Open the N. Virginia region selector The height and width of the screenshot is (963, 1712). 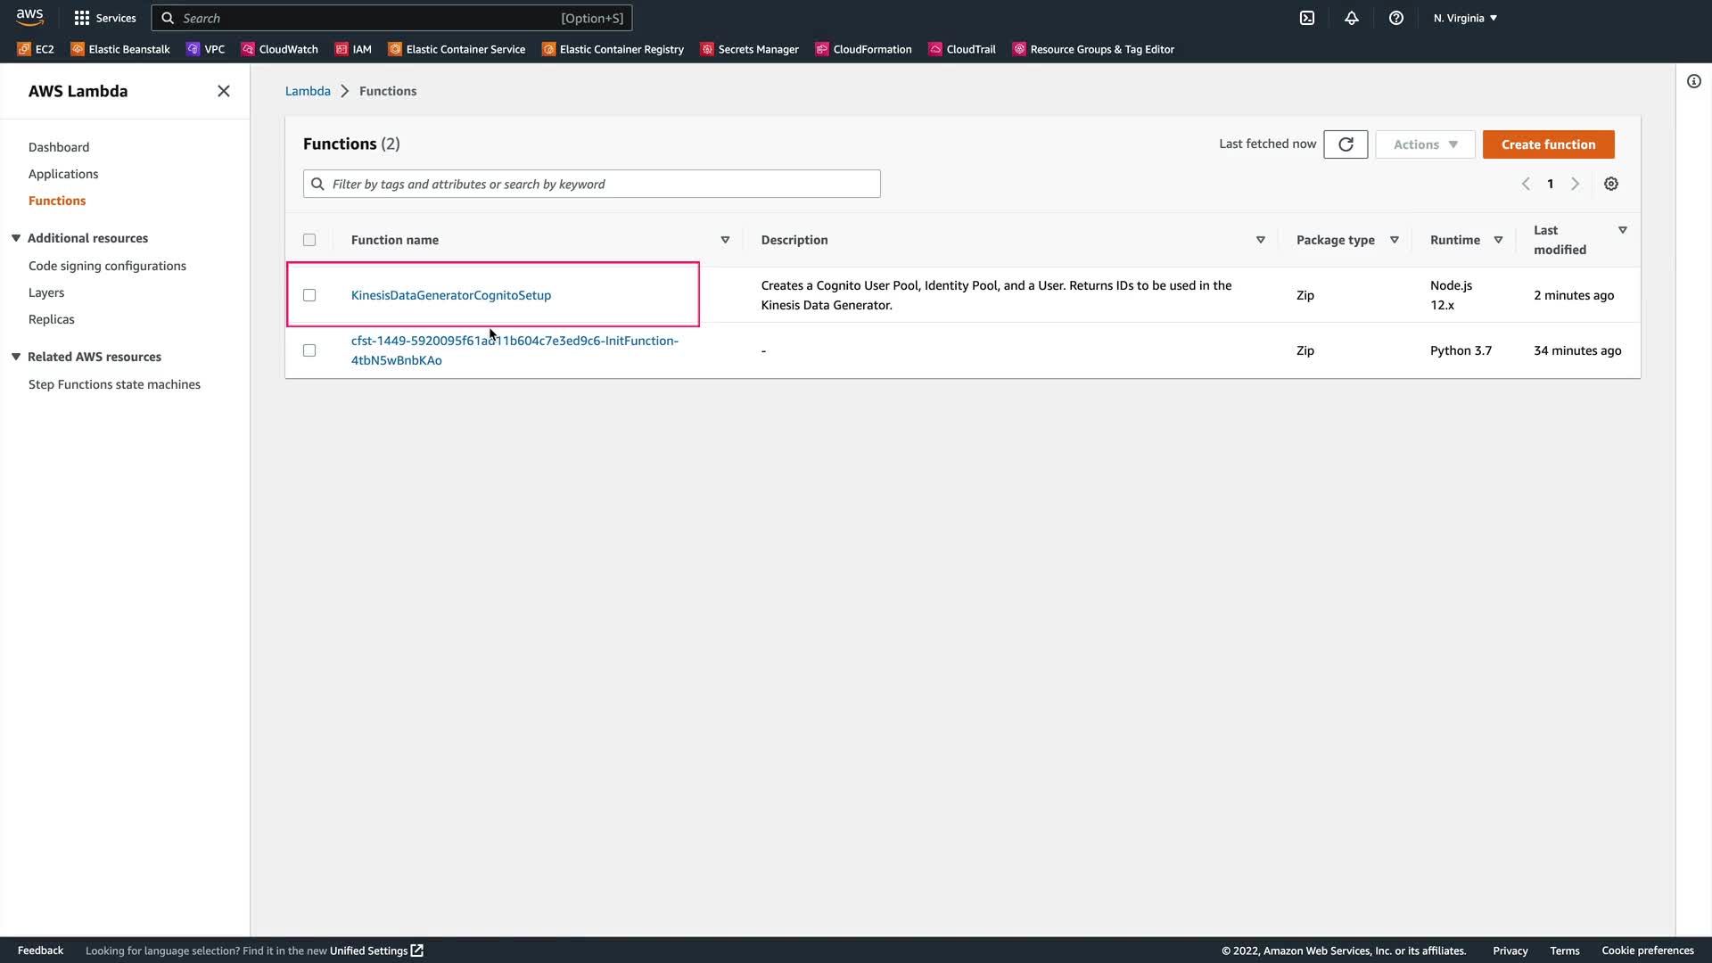[1464, 18]
